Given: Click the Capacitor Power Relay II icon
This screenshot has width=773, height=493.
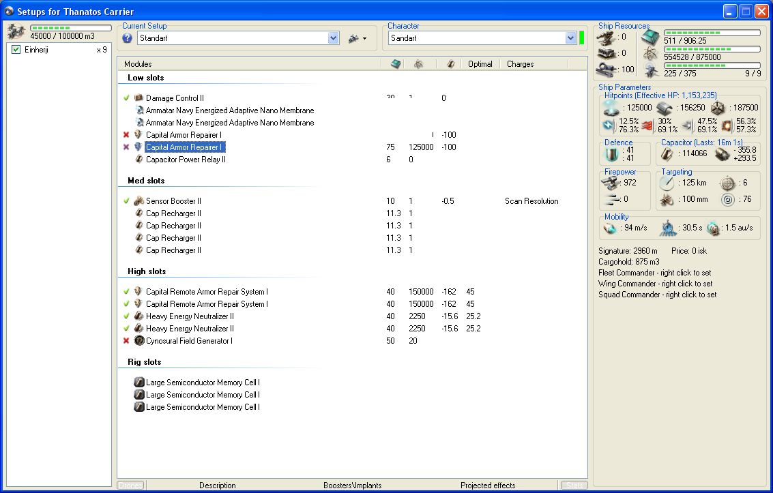Looking at the screenshot, I should click(139, 159).
